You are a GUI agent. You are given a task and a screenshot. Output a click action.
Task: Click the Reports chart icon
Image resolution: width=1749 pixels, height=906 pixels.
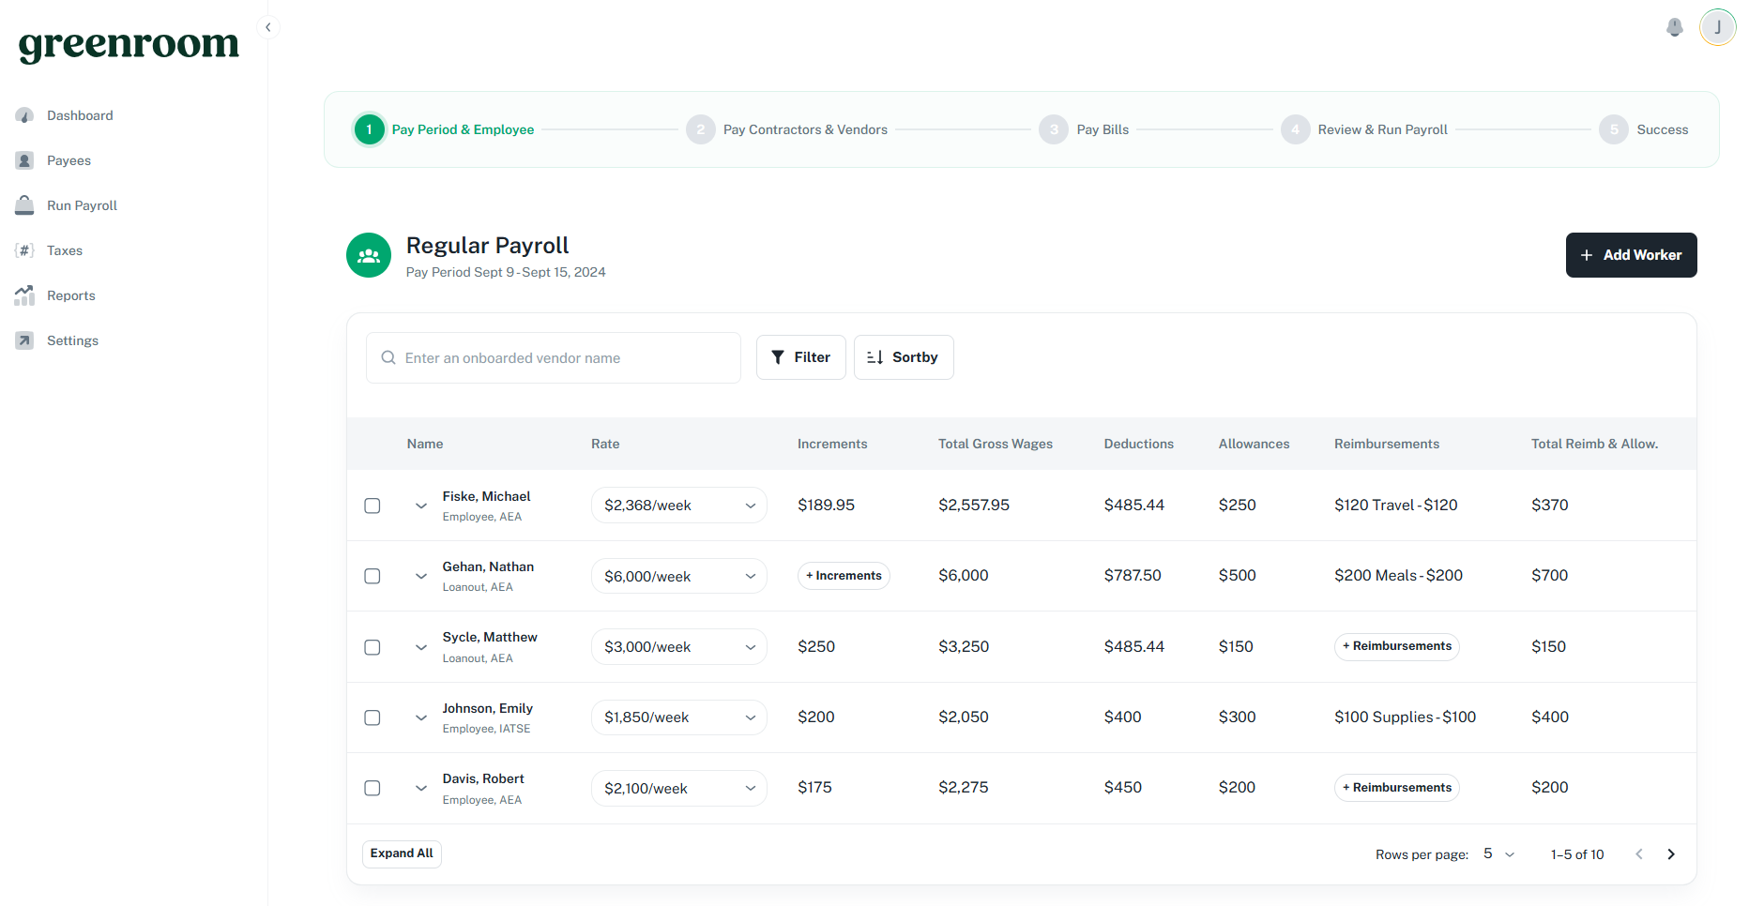coord(24,295)
